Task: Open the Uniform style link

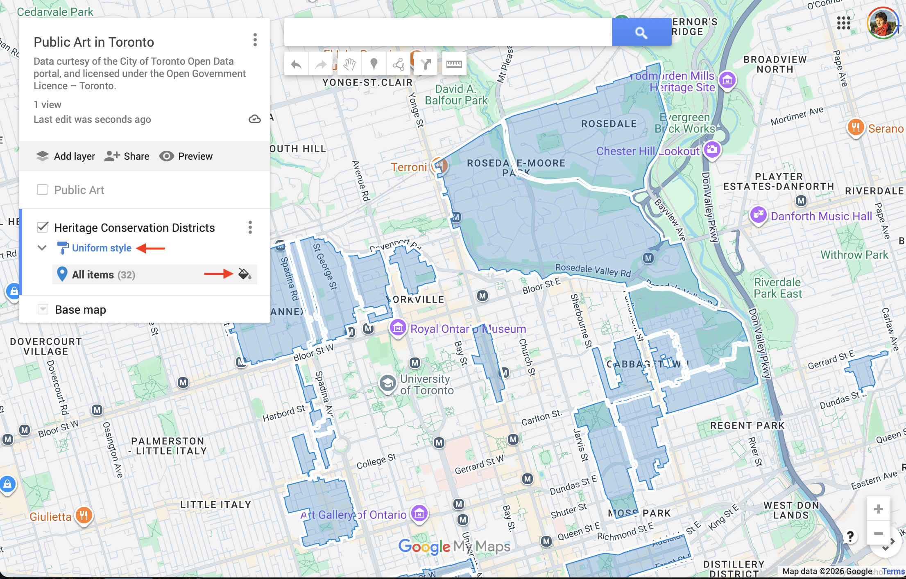Action: 102,248
